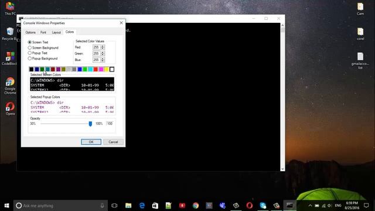Click the Green value spinner arrows
The width and height of the screenshot is (375, 211).
103,53
